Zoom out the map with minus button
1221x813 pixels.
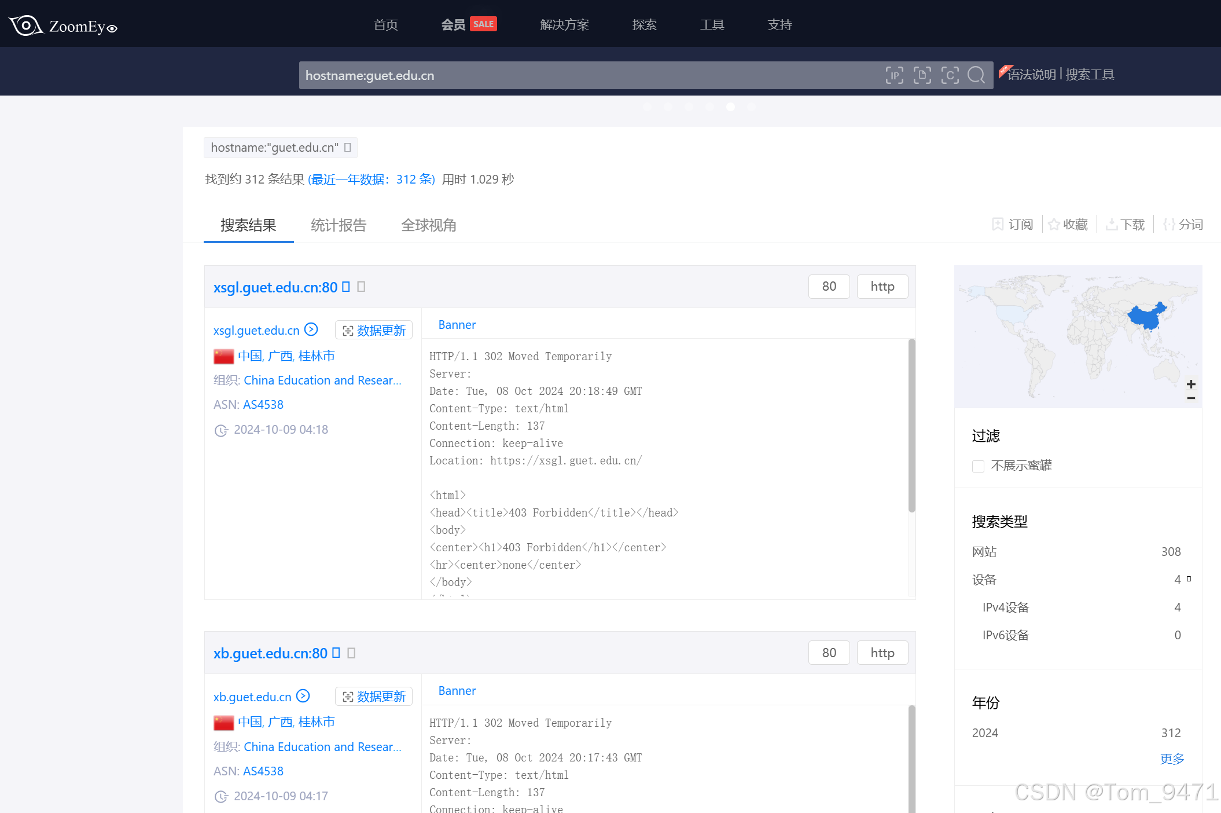[1191, 398]
